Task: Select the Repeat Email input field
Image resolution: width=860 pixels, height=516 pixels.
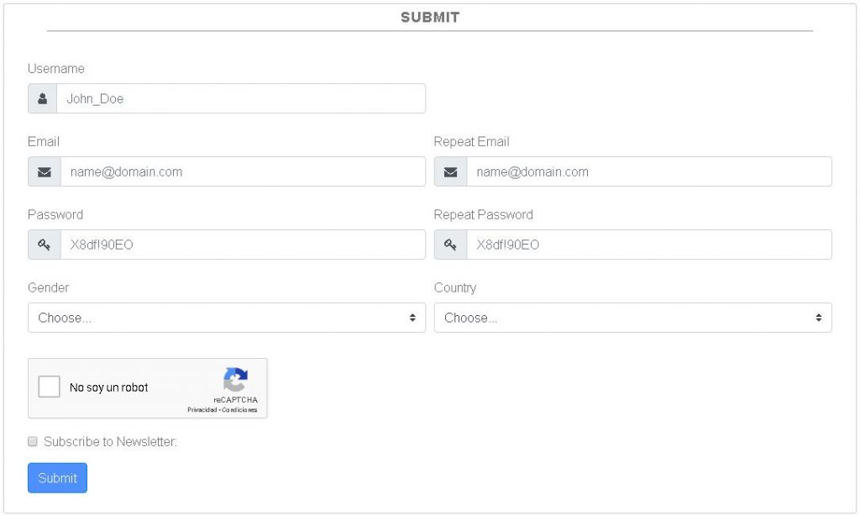Action: click(648, 171)
